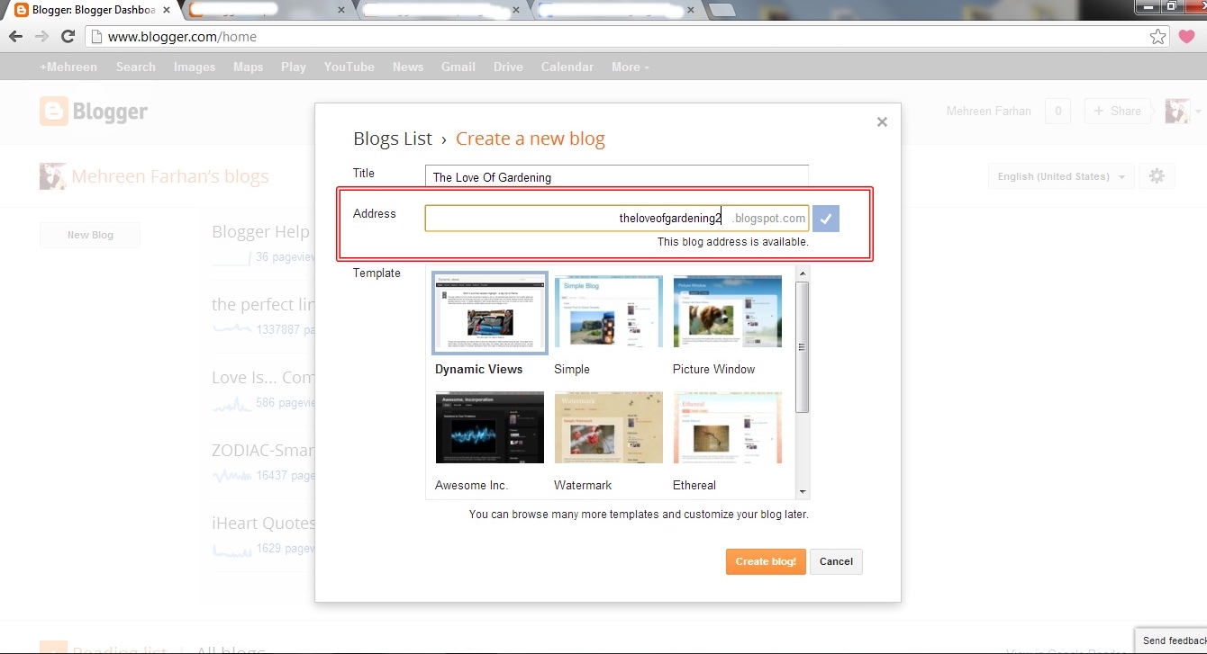
Task: Click the browser back arrow
Action: [15, 36]
